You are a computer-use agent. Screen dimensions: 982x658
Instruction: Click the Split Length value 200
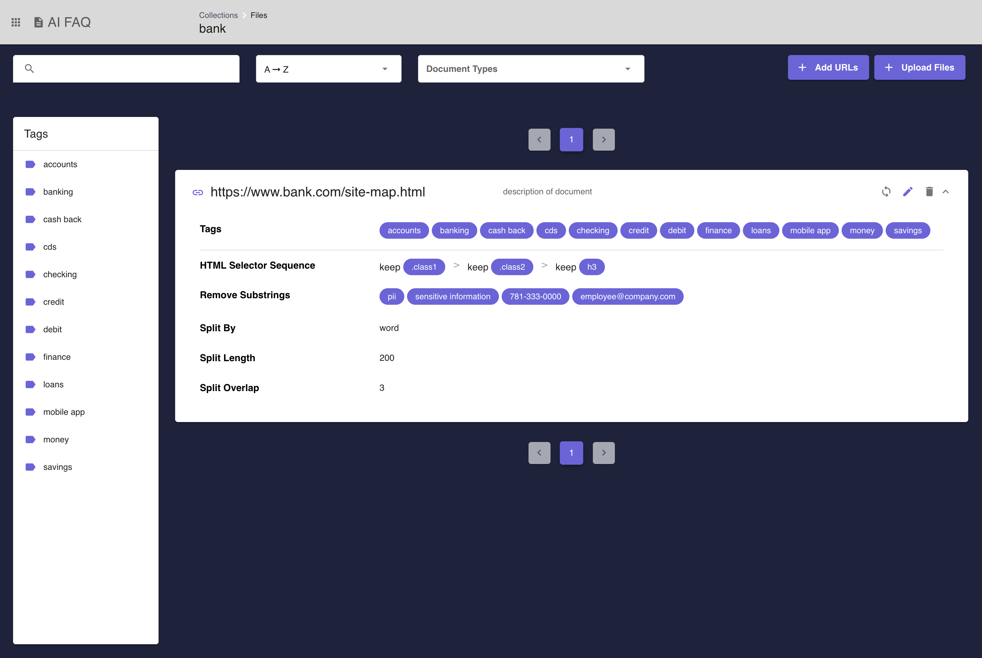(x=386, y=358)
